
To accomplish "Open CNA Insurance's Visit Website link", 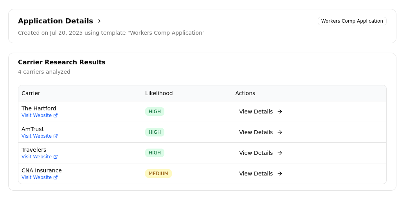I will click(40, 177).
